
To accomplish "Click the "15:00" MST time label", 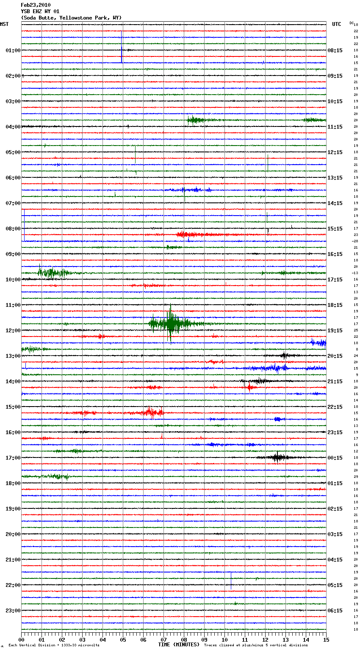I will pyautogui.click(x=13, y=407).
